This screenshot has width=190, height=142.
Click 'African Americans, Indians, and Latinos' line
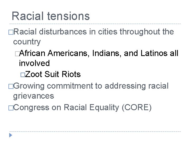(x=99, y=53)
